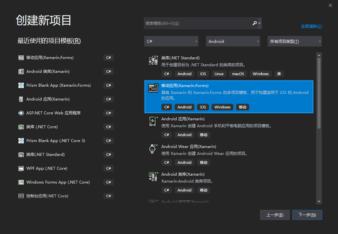Select the Prism Blank App (Xamarin.Forms) icon
Screen dimensions: 338x234
coord(21,85)
